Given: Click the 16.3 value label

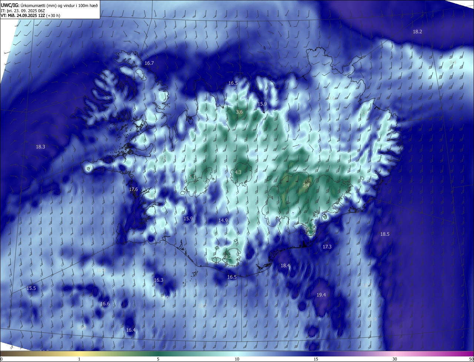Looking at the screenshot, I should coord(158,280).
